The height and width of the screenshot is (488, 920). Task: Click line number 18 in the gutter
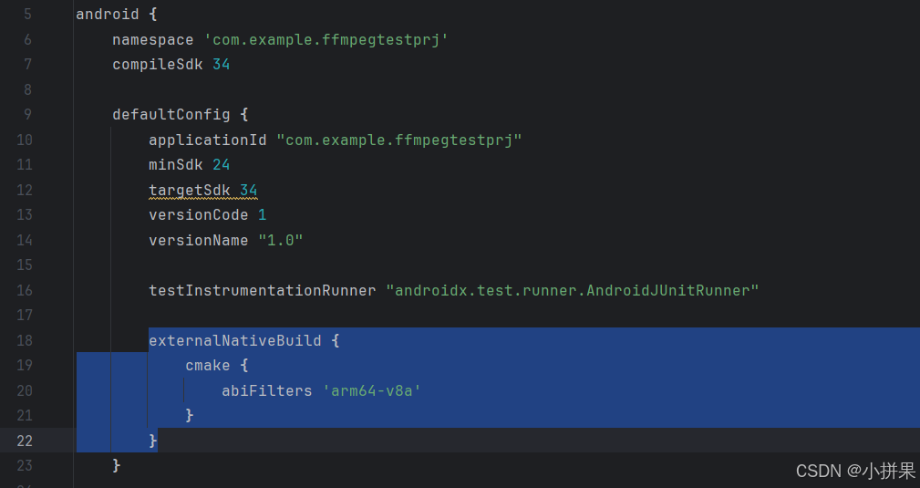tap(24, 340)
